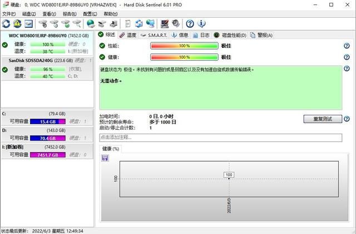Open the S.M.A.R.T. tab
The width and height of the screenshot is (356, 234).
point(154,35)
